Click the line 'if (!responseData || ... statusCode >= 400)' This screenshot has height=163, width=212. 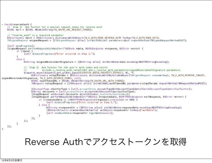point(88,100)
